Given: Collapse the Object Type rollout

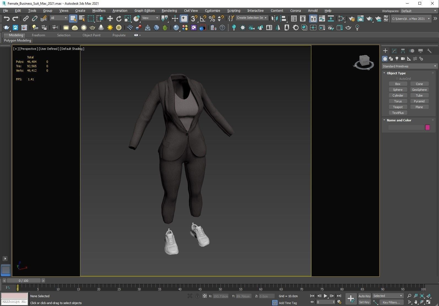Looking at the screenshot, I should 384,73.
